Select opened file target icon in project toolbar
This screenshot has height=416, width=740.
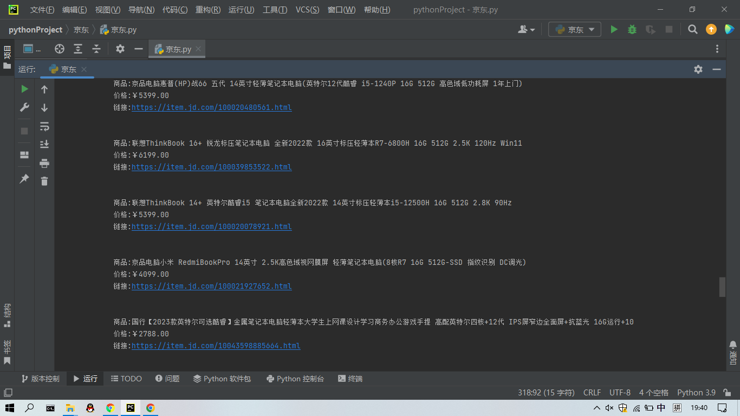60,49
